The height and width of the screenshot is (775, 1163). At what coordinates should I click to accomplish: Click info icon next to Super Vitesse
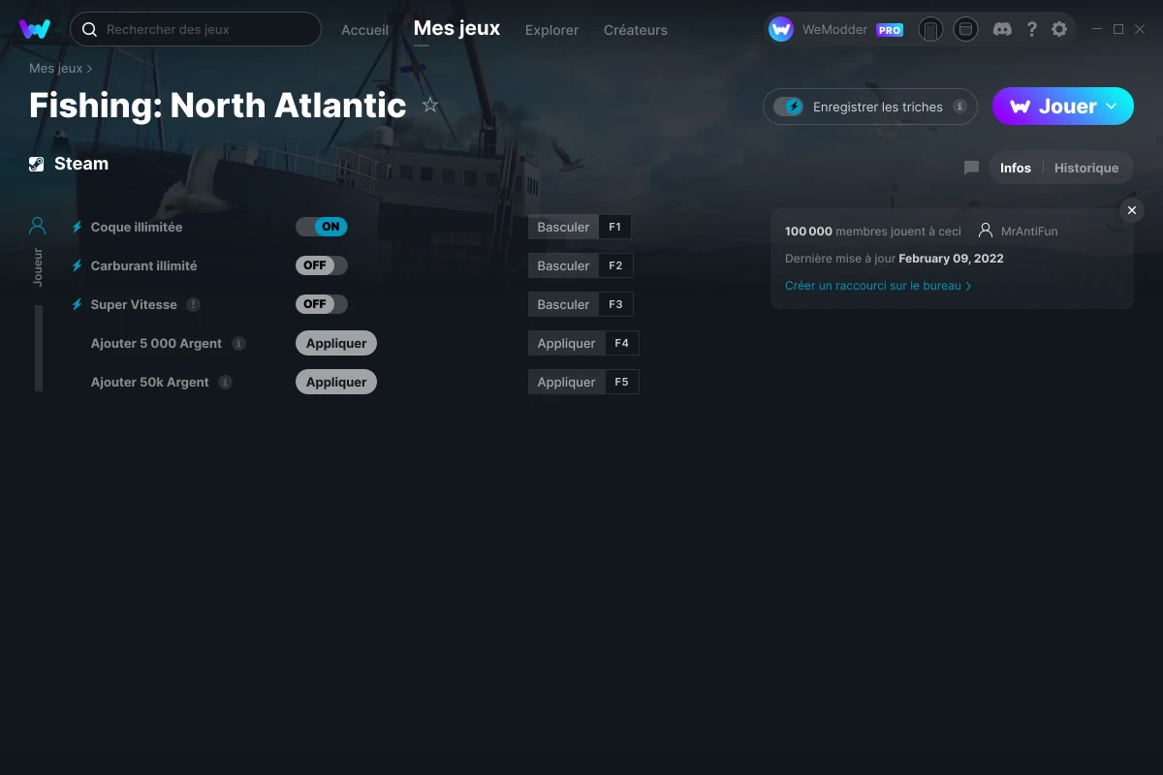193,304
